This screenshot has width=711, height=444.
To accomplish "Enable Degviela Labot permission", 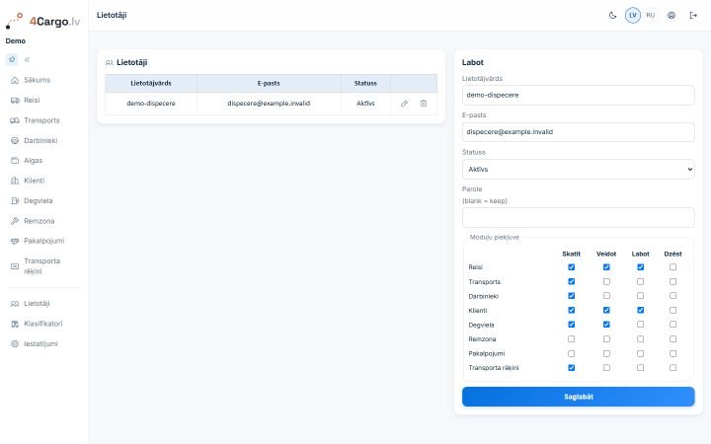I will coord(640,325).
